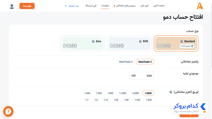Select leverage 1:200
The image size is (212, 119).
click(149, 100)
